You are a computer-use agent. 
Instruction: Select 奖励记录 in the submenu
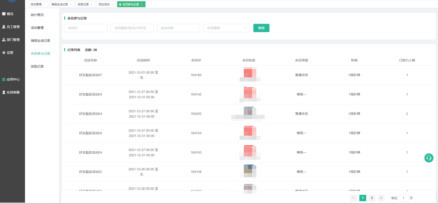coord(37,66)
